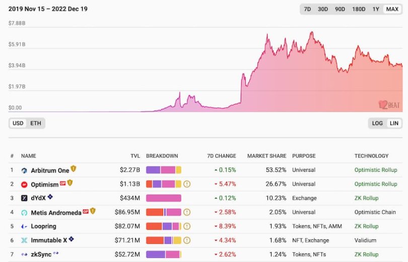Click the StarkEx diamond badge beside dYdX
This screenshot has height=262, width=408.
50,197
